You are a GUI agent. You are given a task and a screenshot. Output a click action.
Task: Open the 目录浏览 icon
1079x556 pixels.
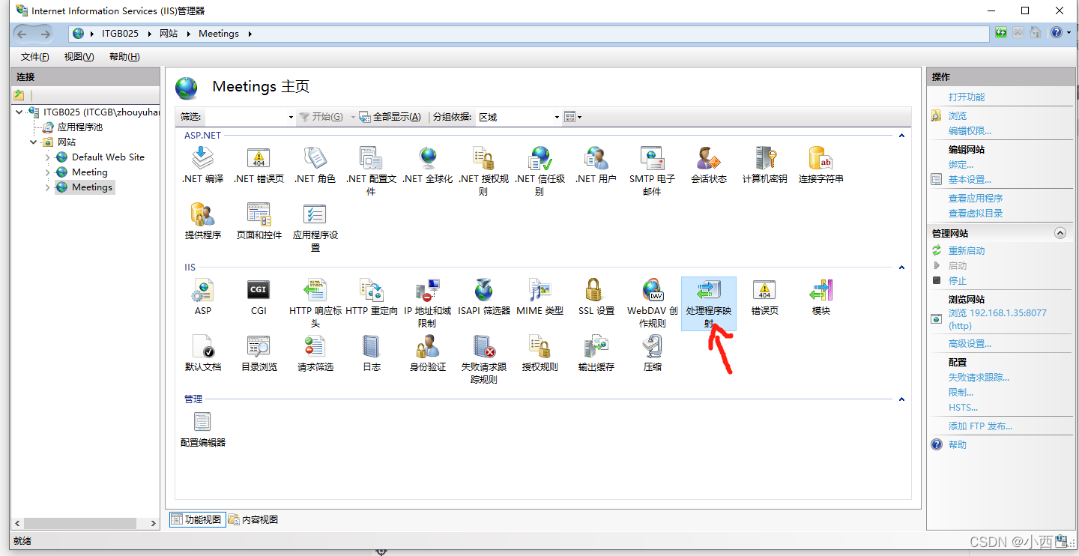coord(259,353)
